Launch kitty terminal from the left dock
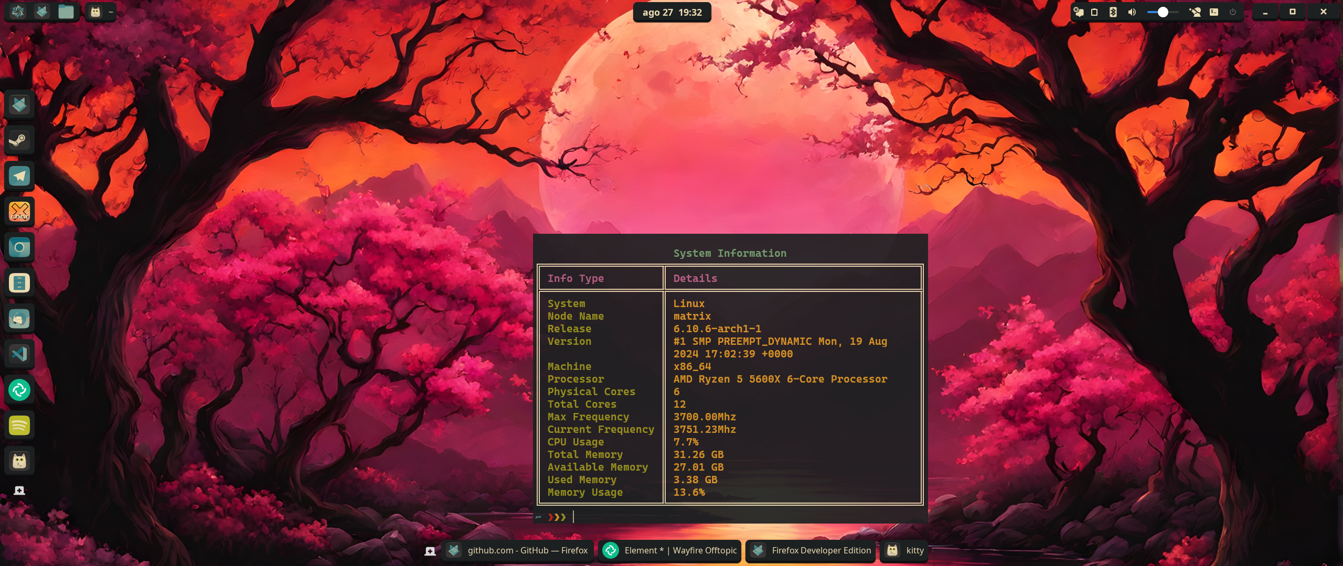 [19, 461]
